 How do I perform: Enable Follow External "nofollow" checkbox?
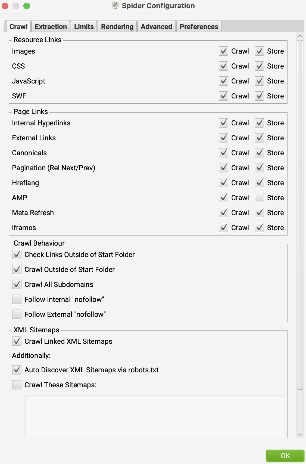click(x=17, y=314)
